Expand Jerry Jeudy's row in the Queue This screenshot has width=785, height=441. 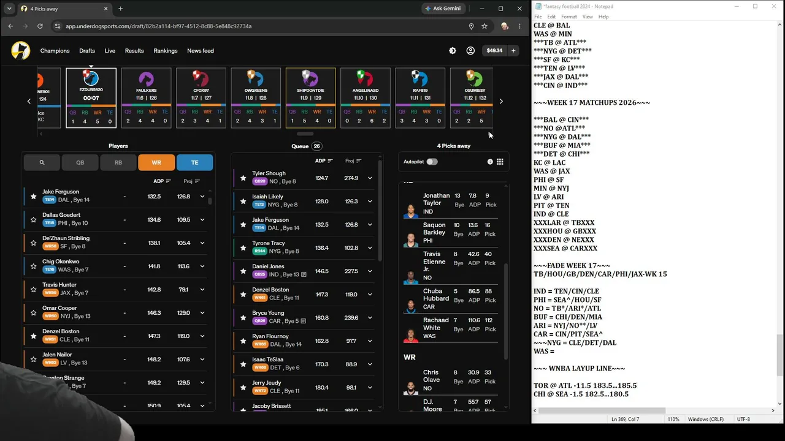pyautogui.click(x=370, y=388)
